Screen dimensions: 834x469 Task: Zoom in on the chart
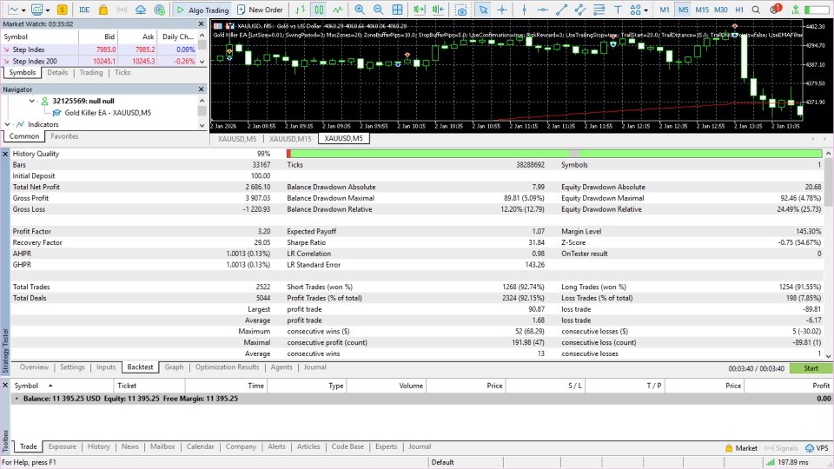pos(360,10)
